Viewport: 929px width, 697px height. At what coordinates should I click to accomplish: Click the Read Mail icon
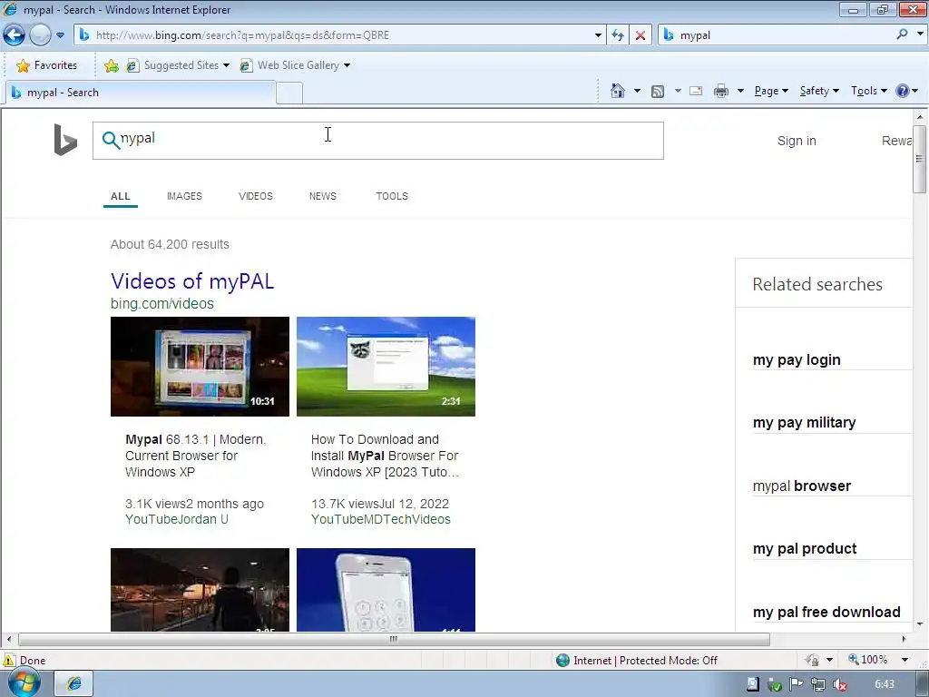point(696,91)
